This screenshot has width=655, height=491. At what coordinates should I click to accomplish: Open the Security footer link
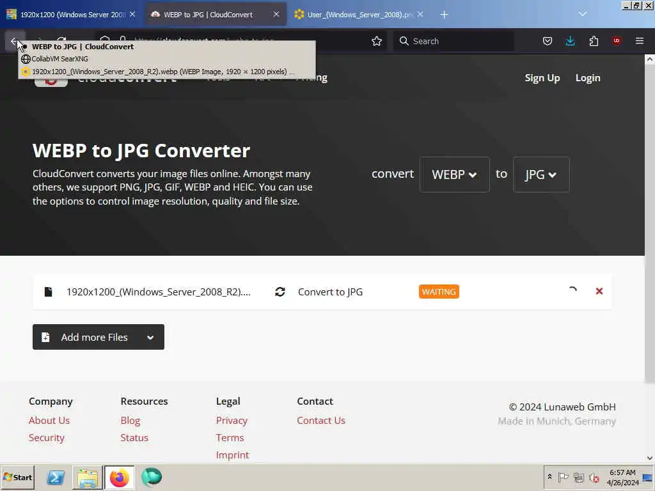pyautogui.click(x=46, y=437)
